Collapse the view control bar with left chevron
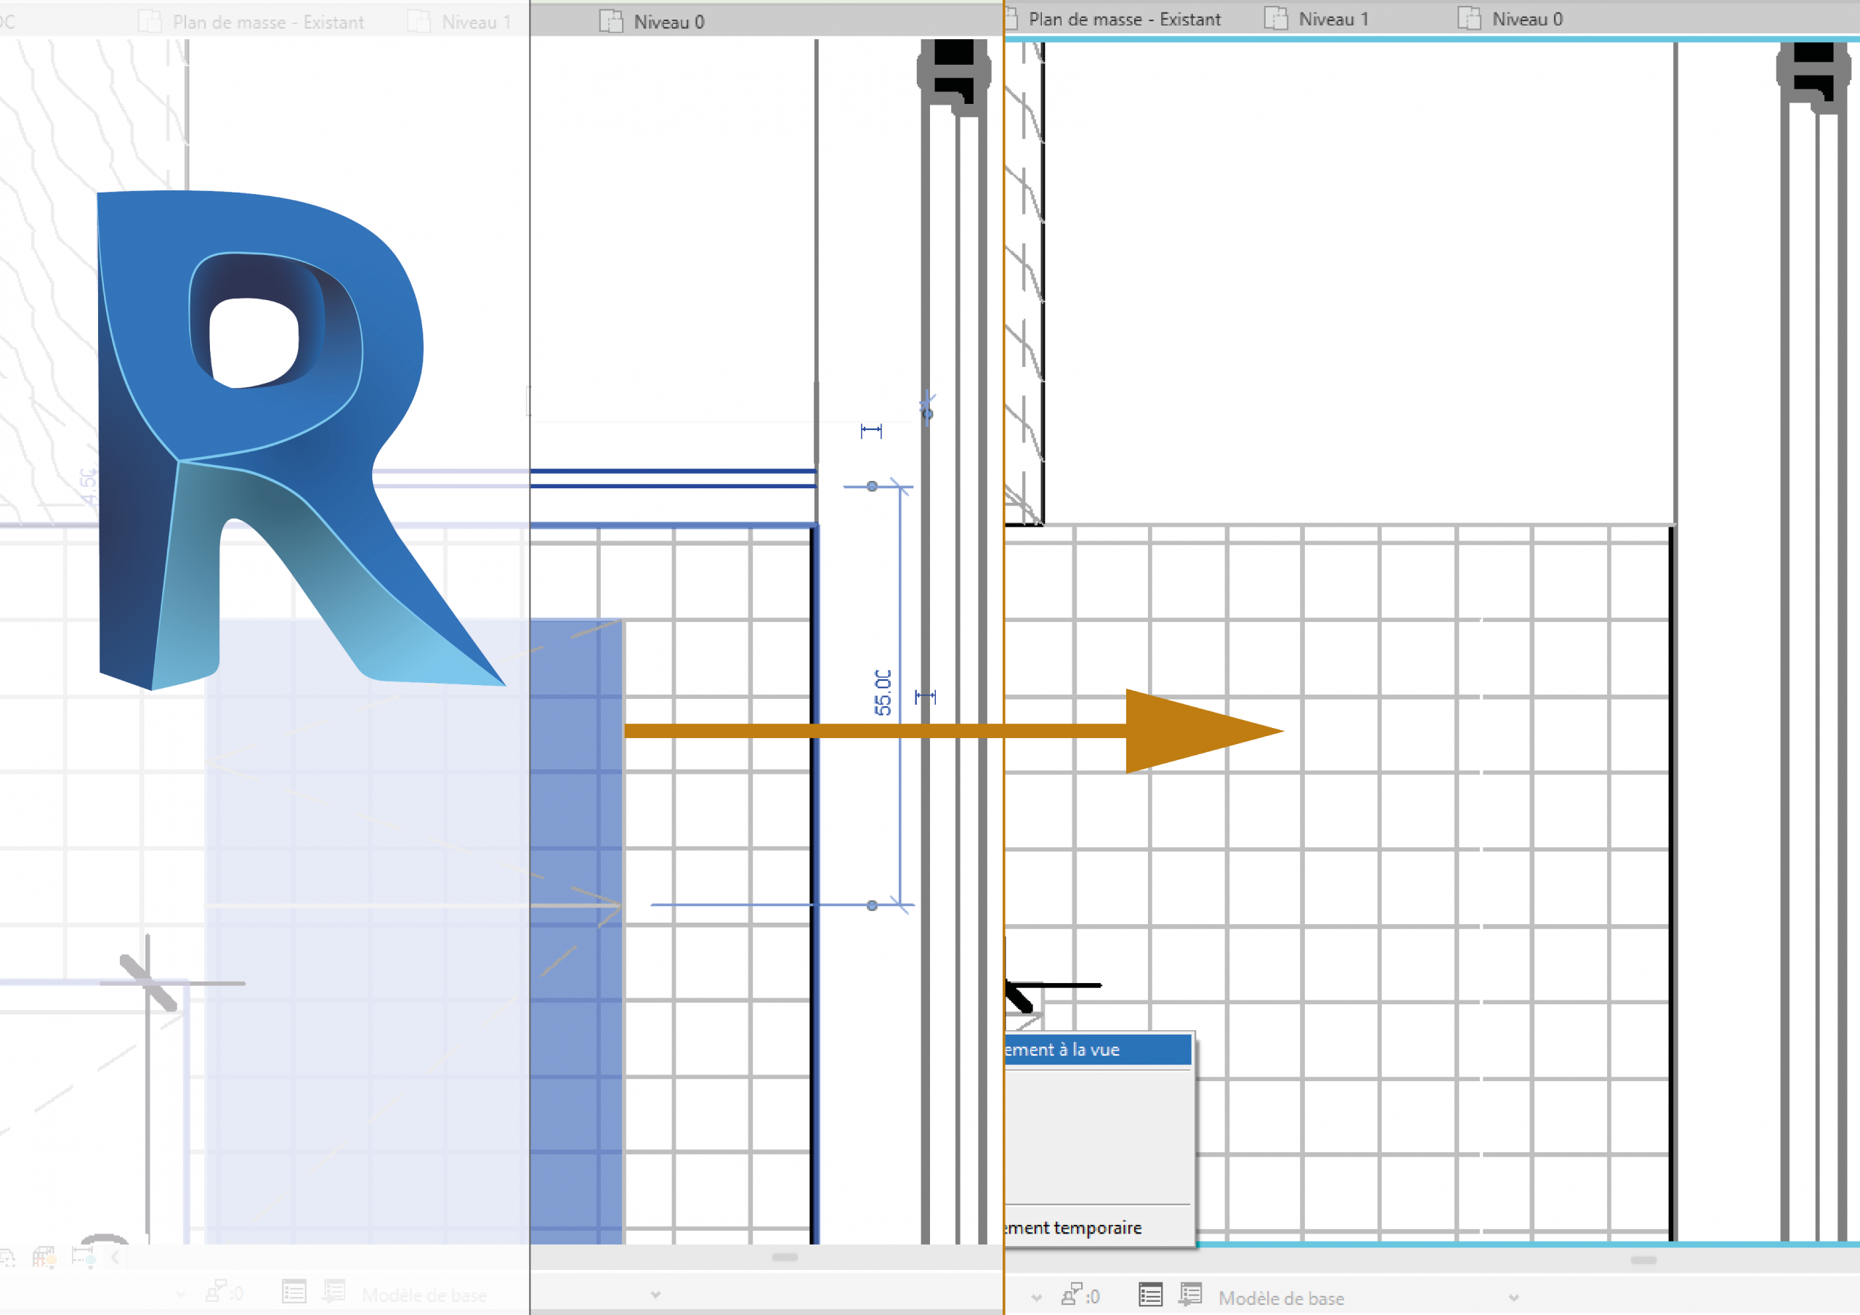 115,1258
